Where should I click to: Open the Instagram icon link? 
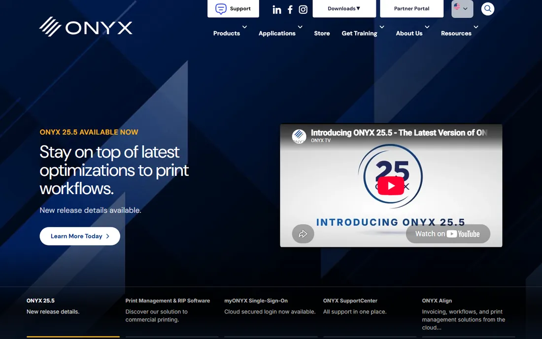303,10
